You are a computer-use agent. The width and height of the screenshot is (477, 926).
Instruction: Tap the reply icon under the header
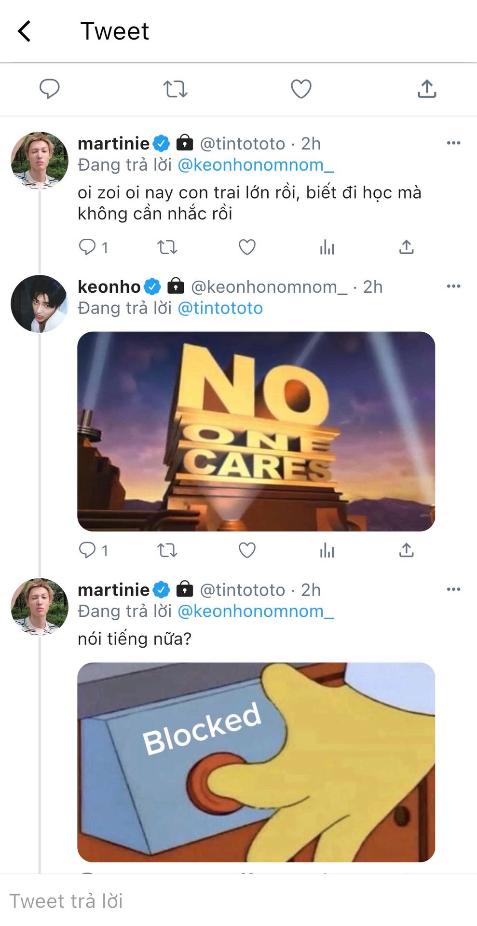(x=49, y=89)
